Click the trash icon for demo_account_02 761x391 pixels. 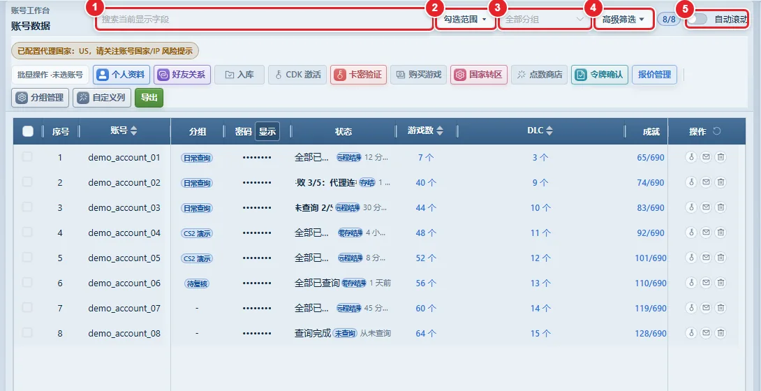[x=721, y=182]
